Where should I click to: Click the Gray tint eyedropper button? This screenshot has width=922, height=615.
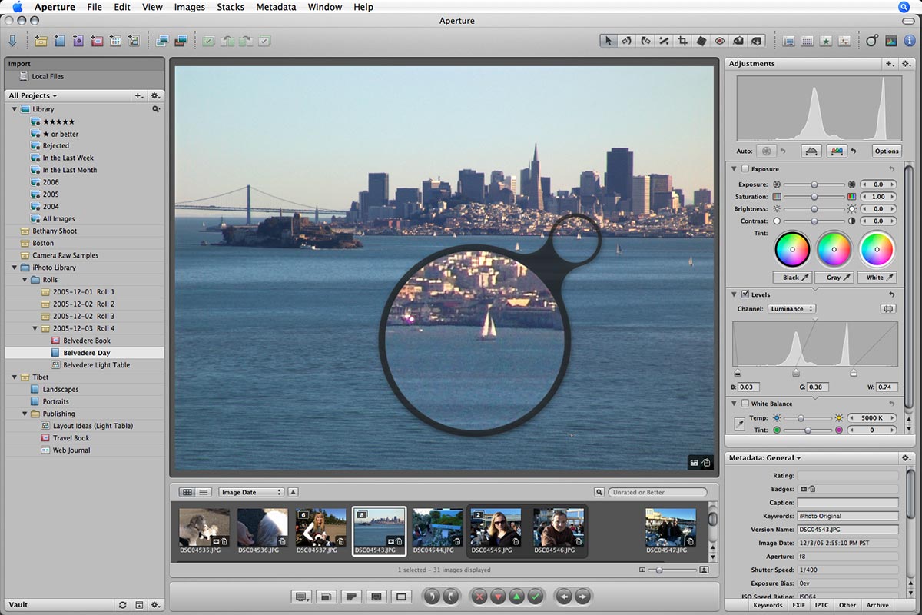pyautogui.click(x=834, y=277)
